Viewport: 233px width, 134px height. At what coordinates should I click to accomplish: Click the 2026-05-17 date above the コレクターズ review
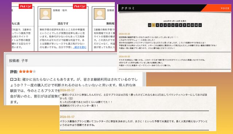tap(67, 117)
